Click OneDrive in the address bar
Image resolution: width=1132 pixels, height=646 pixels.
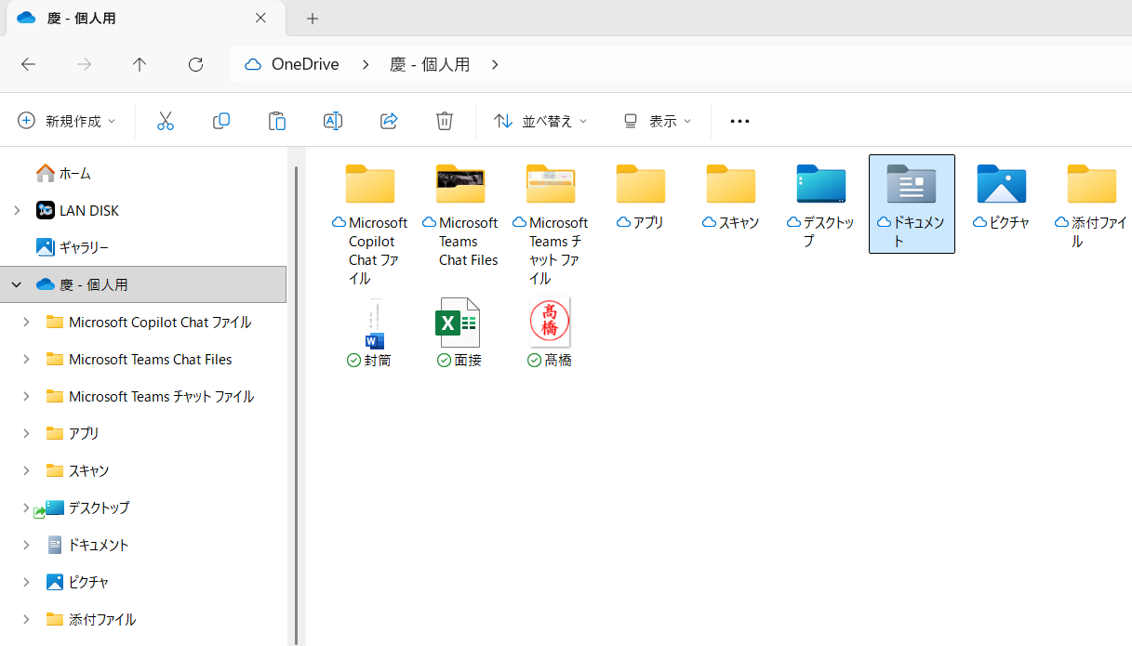pos(305,64)
